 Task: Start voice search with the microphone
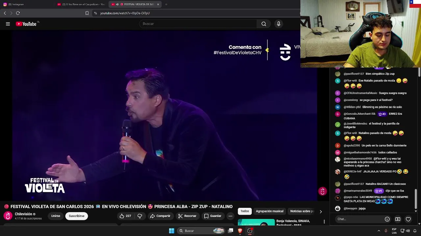tap(279, 24)
